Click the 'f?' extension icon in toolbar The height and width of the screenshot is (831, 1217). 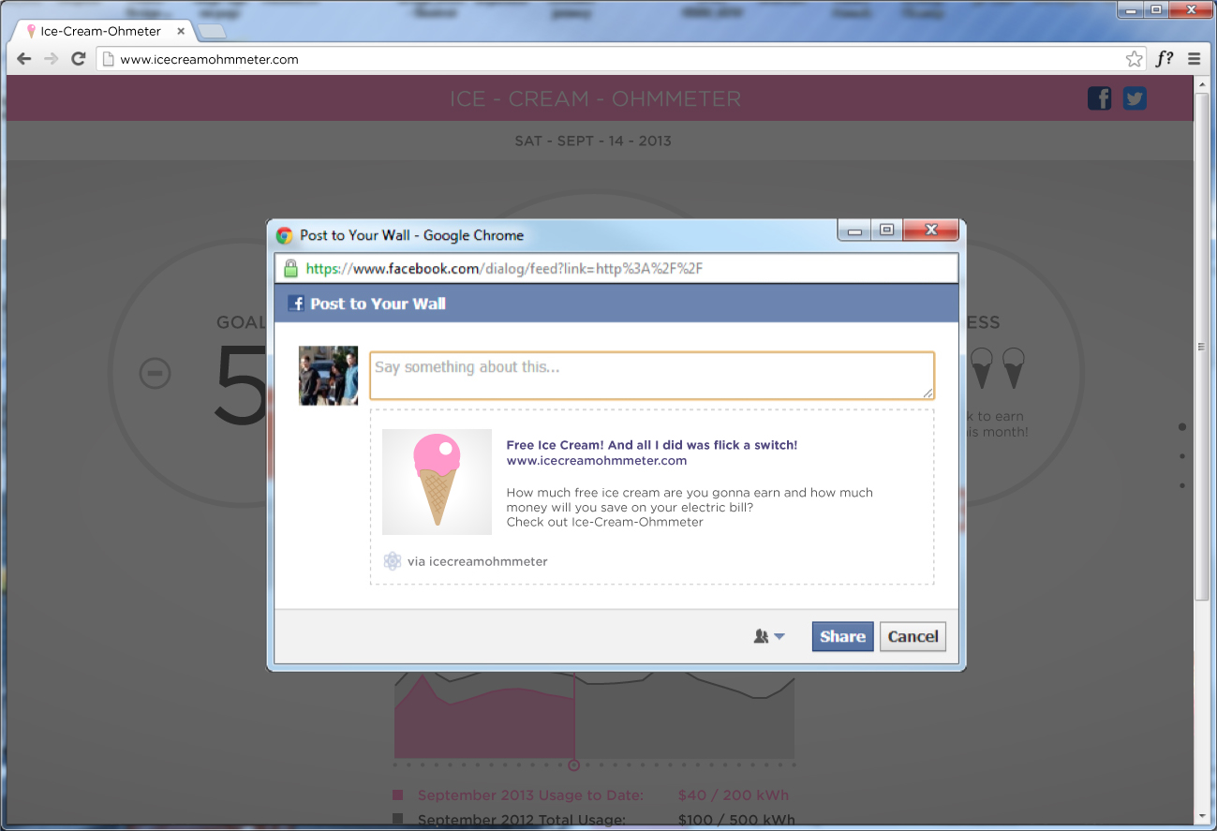pyautogui.click(x=1165, y=59)
